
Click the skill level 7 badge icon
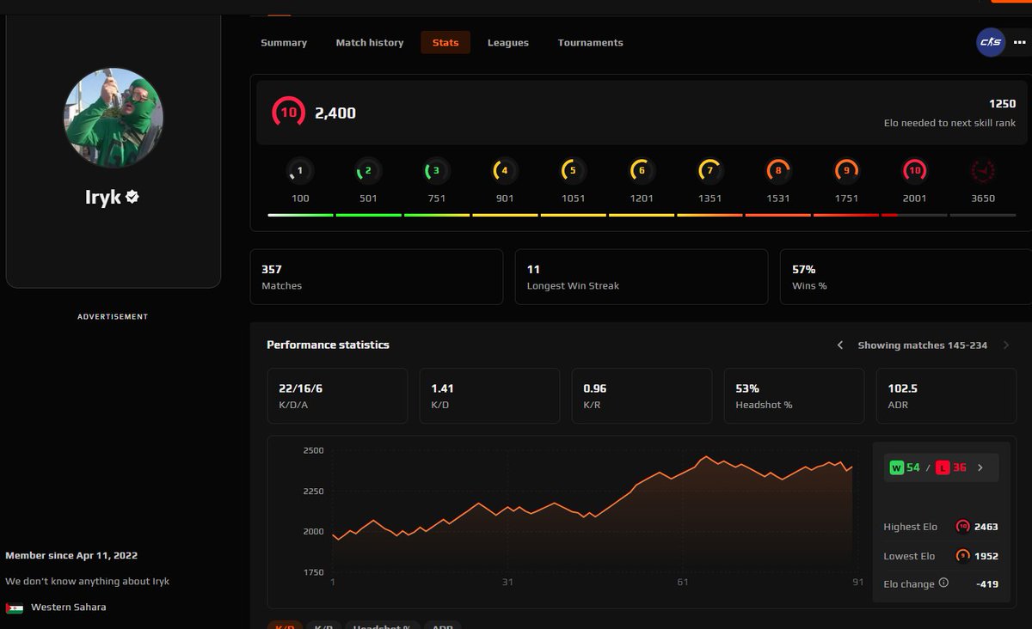pos(709,171)
